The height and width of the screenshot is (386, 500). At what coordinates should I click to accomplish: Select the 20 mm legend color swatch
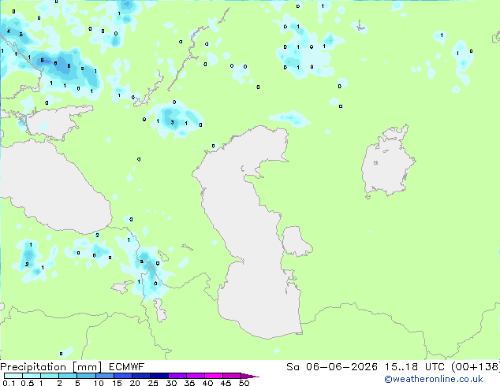[140, 376]
